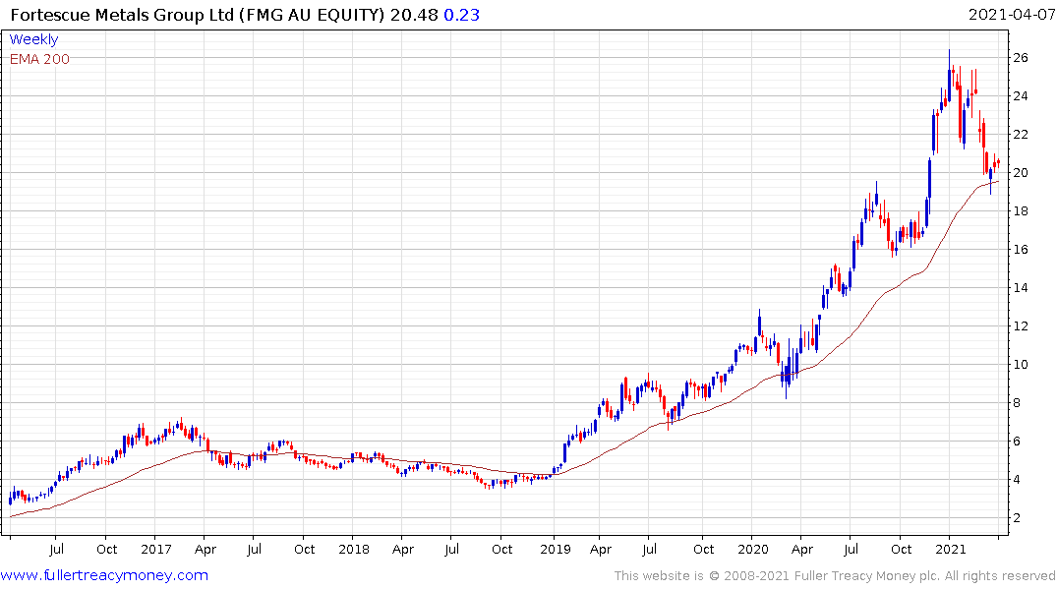Open the www.fullertreacymoney.com link

click(104, 575)
